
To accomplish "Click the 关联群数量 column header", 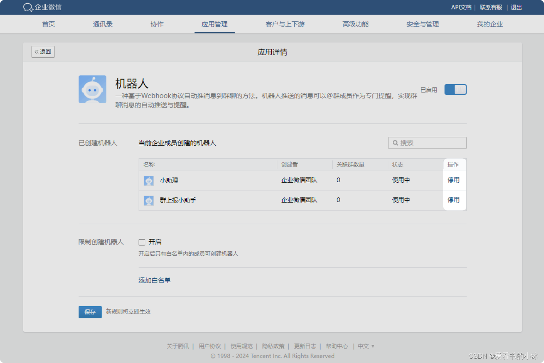I will point(350,164).
